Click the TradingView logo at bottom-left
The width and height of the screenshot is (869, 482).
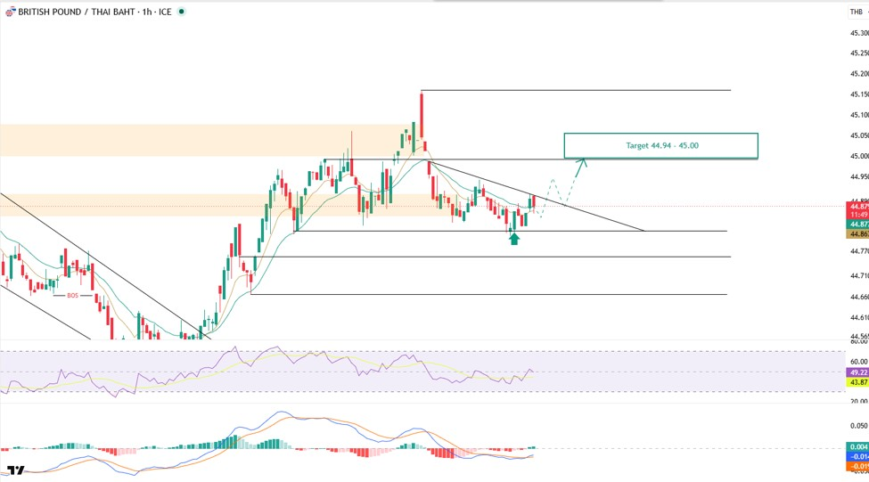tap(16, 470)
